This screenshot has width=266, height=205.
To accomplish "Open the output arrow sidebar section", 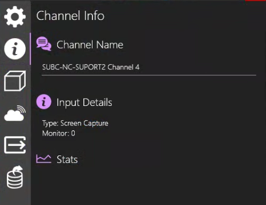I will 15,145.
